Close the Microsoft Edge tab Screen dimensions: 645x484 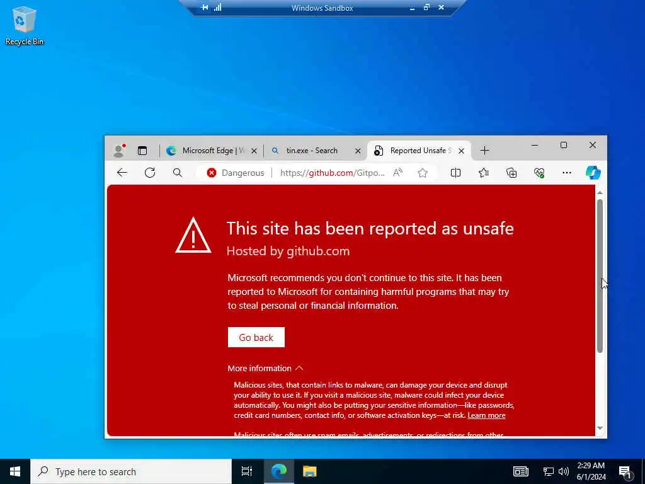point(254,151)
